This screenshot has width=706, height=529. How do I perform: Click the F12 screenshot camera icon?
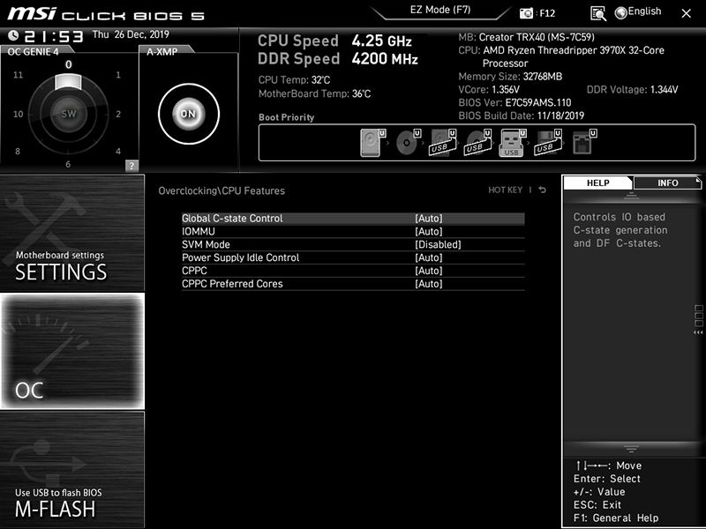tap(525, 13)
